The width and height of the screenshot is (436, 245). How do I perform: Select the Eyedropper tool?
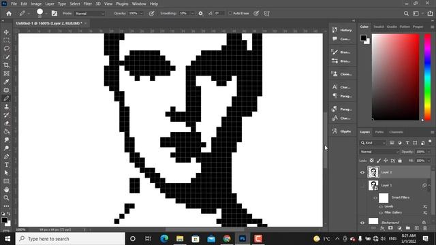(x=6, y=82)
